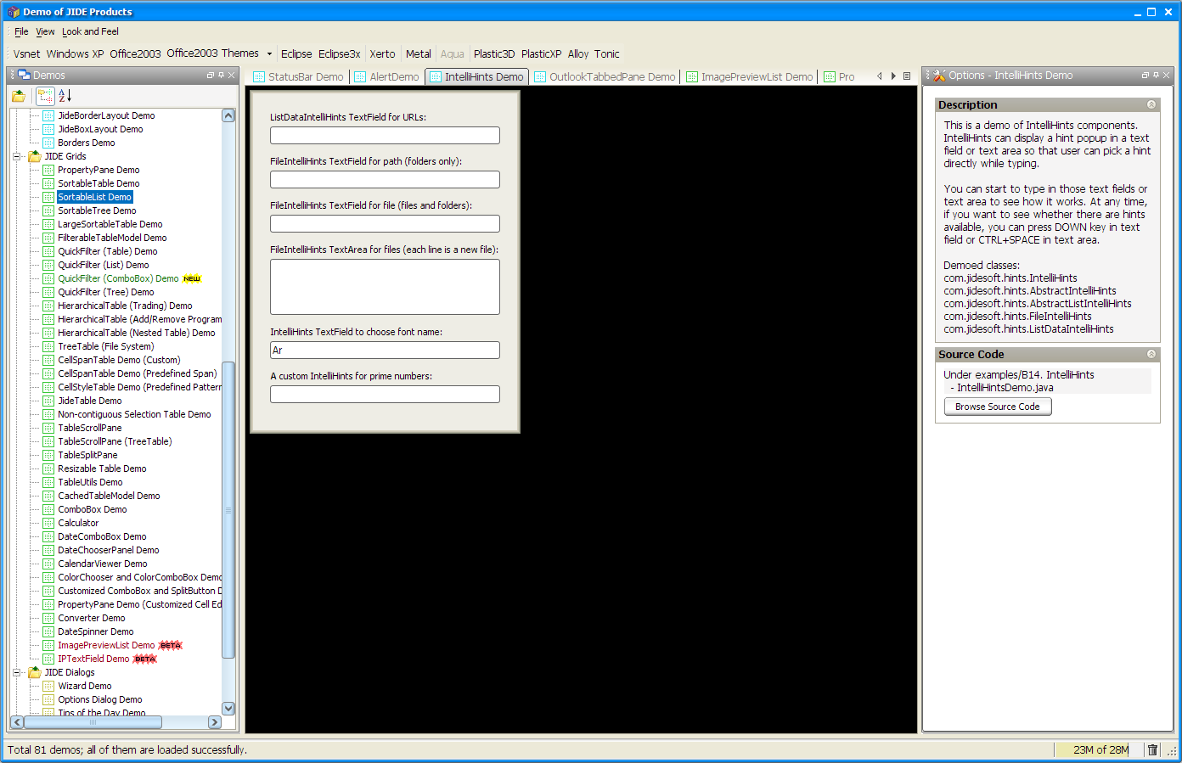
Task: Open the Look and Feel menu
Action: click(90, 31)
